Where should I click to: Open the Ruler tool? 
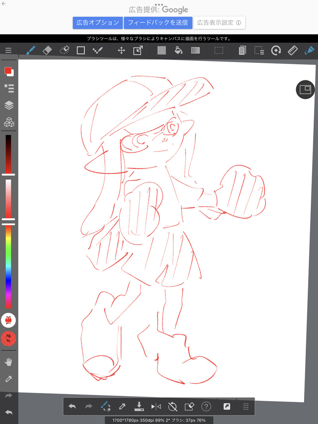[x=293, y=50]
